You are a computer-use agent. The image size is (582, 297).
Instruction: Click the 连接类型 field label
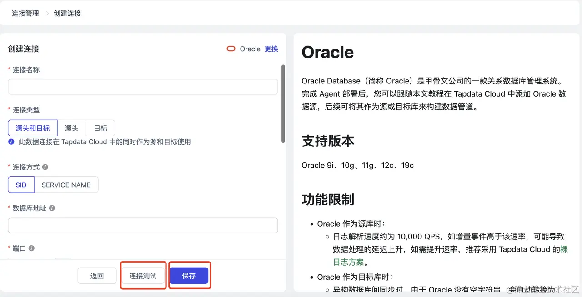(x=26, y=110)
